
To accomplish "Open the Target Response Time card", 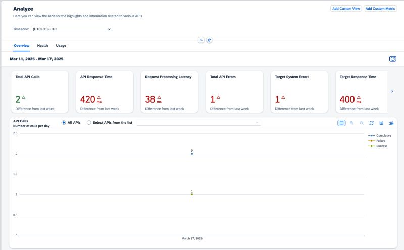I will [x=362, y=92].
